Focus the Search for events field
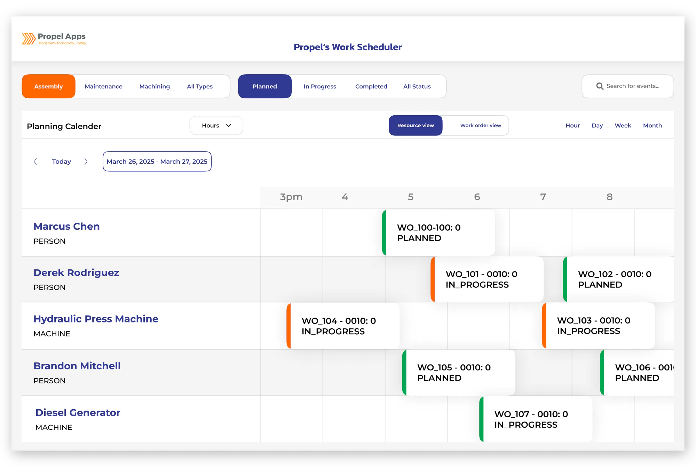 click(x=628, y=86)
